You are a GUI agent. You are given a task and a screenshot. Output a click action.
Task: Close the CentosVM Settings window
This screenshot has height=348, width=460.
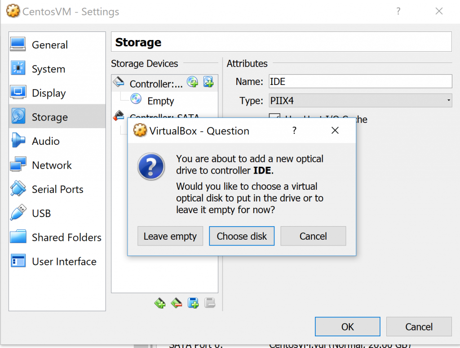click(439, 11)
